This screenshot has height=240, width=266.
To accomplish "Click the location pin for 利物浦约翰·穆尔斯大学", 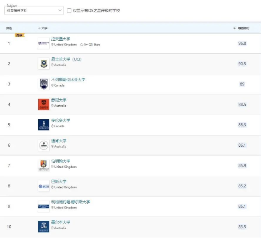I will click(52, 207).
